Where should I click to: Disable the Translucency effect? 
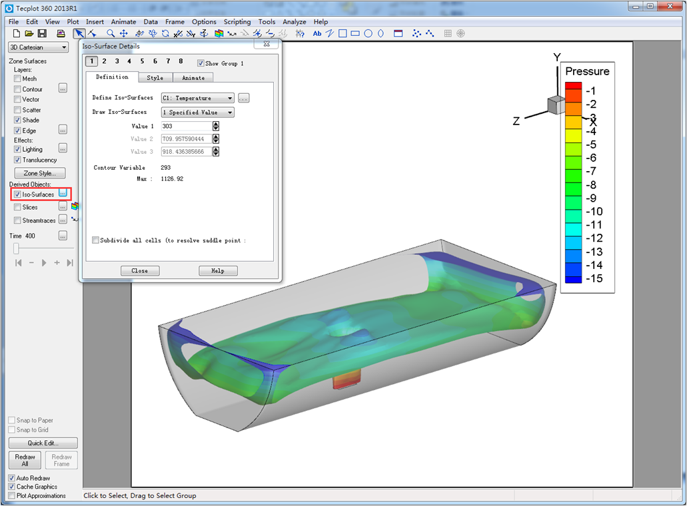[x=17, y=160]
